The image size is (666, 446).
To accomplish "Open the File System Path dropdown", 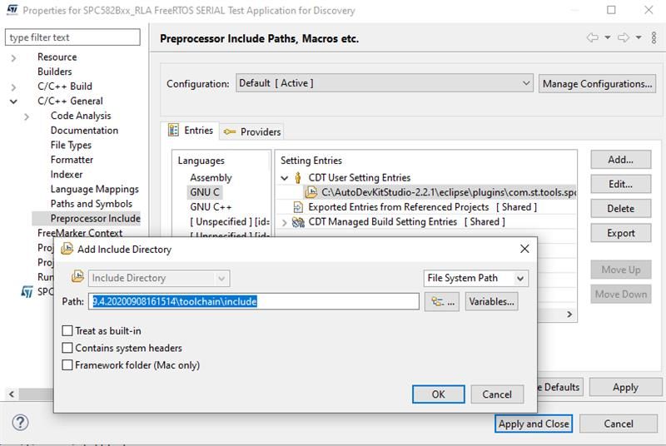I will point(475,278).
